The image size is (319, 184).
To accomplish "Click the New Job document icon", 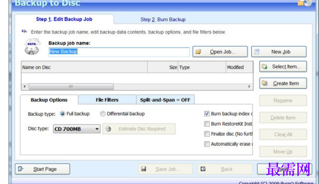I will (257, 52).
